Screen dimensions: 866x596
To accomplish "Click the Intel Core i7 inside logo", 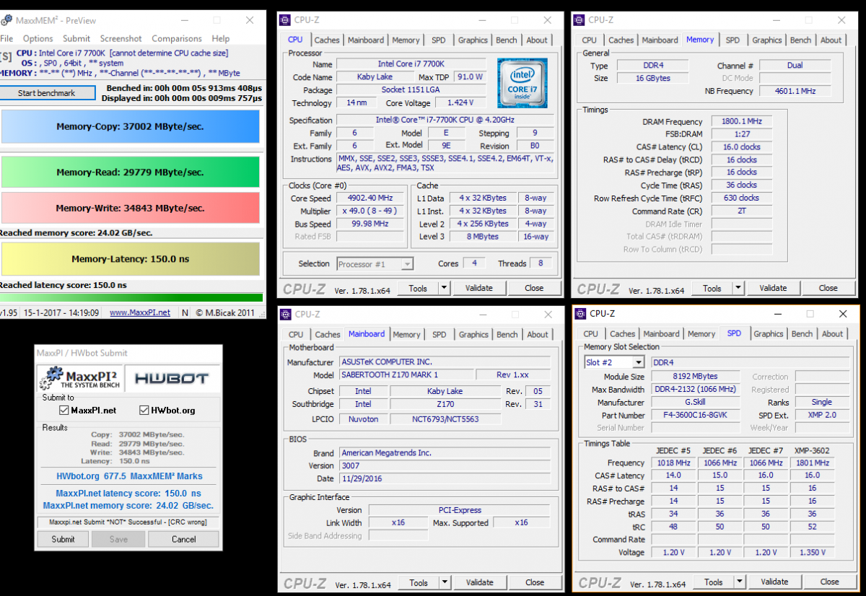I will coord(522,83).
